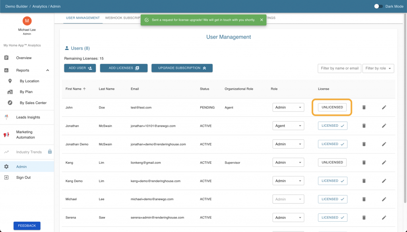Dismiss the license upgrade notification
The width and height of the screenshot is (407, 232).
point(262,20)
